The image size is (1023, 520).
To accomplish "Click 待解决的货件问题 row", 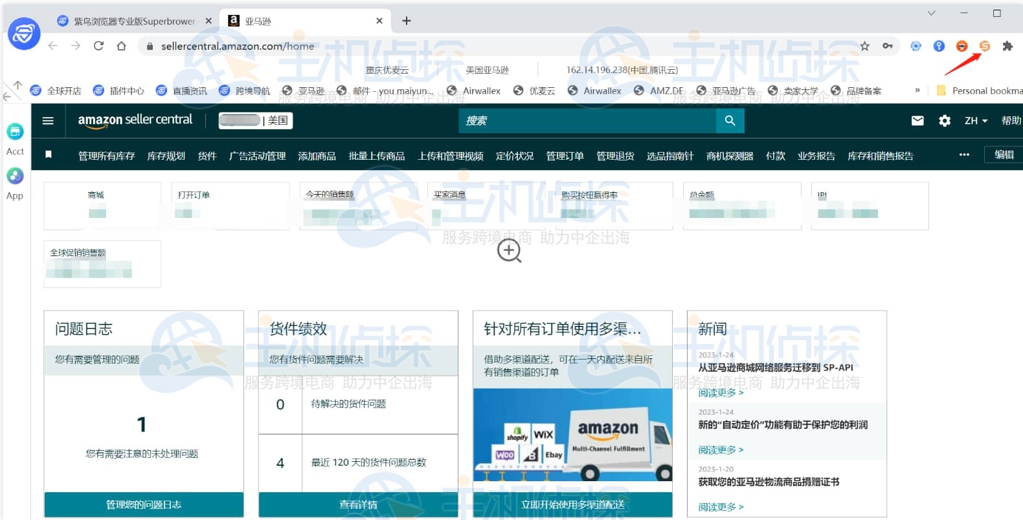I will pyautogui.click(x=358, y=404).
